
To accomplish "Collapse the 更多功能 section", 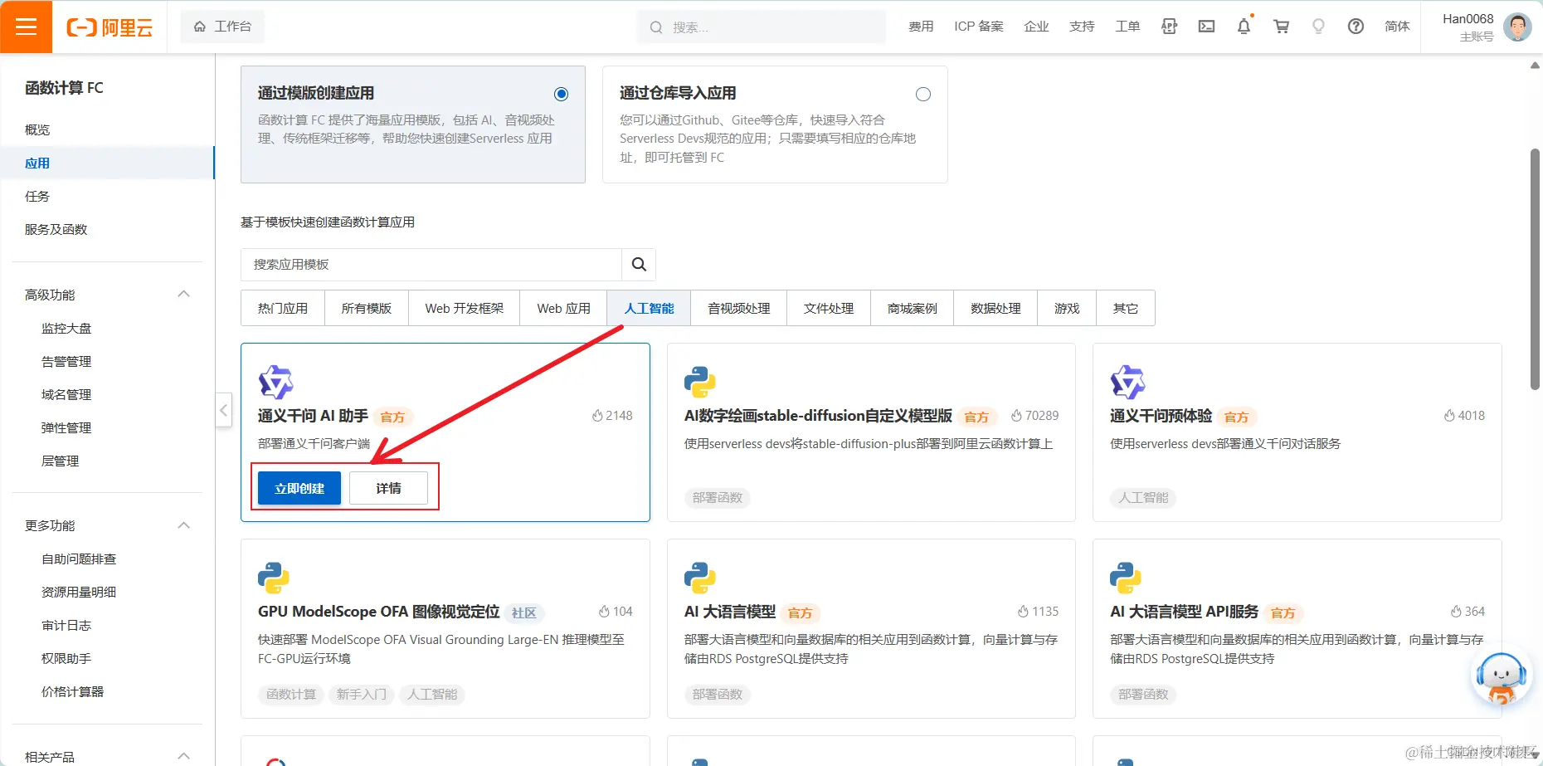I will click(183, 524).
